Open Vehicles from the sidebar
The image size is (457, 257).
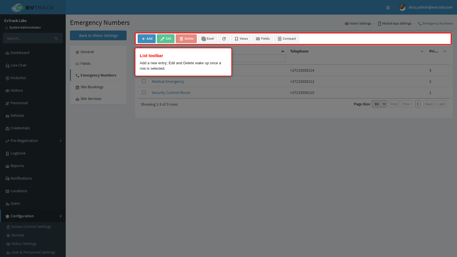click(33, 116)
